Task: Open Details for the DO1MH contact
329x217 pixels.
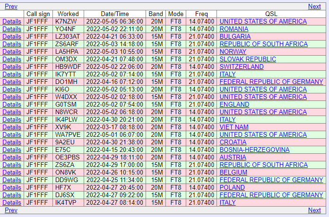Action: pyautogui.click(x=12, y=82)
